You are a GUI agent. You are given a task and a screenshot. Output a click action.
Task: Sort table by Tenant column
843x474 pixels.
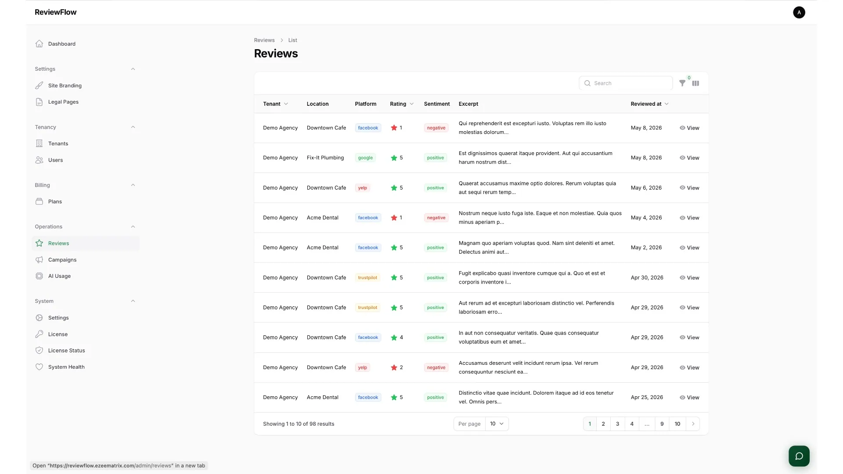(x=275, y=104)
